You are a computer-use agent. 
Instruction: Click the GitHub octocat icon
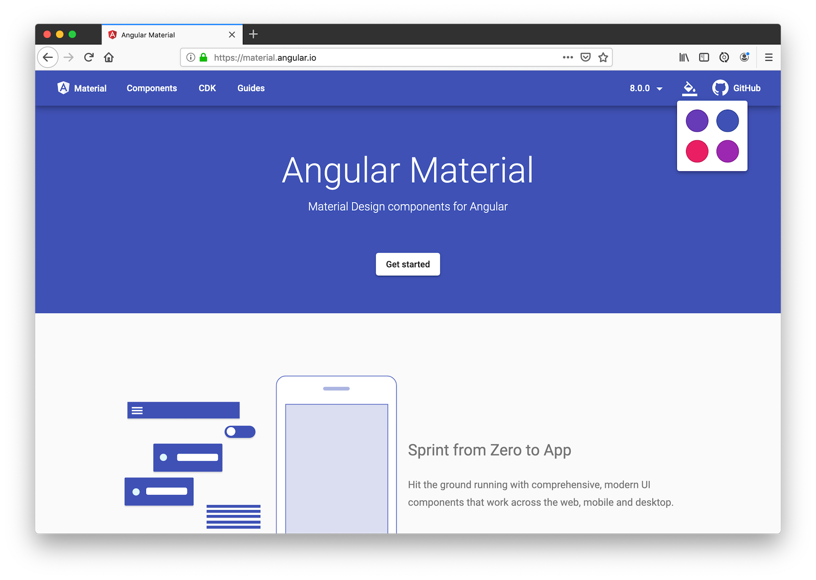pos(720,88)
